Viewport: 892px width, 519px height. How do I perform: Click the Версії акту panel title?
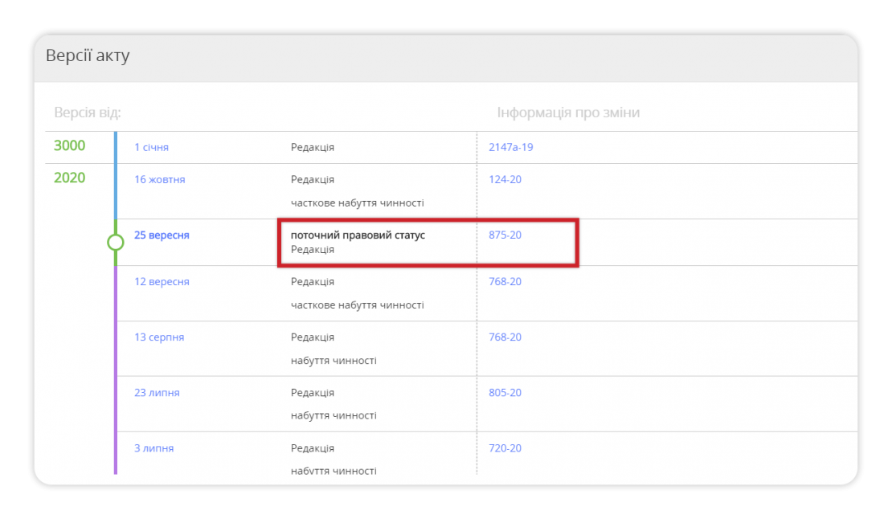tap(88, 55)
